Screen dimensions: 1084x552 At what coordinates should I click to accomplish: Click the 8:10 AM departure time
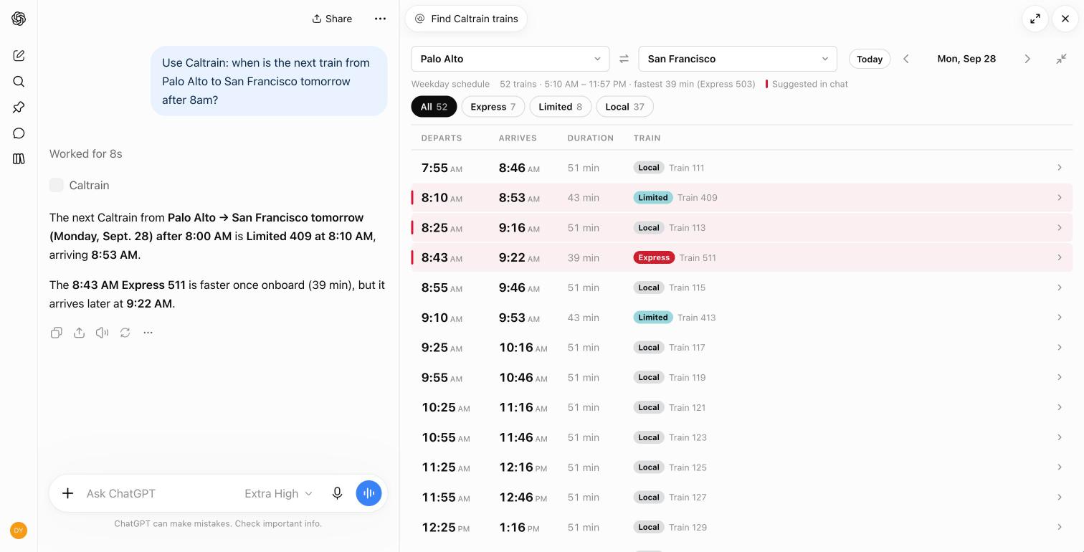click(x=442, y=198)
